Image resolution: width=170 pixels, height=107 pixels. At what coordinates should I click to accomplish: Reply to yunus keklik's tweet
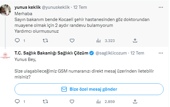(x=17, y=41)
